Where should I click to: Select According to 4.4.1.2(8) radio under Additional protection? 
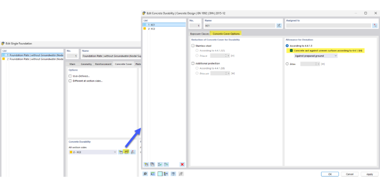[197, 68]
